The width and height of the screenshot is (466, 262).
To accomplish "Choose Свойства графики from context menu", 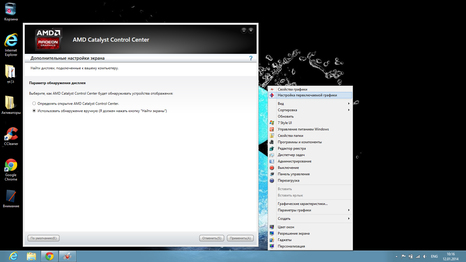I will coord(310,89).
